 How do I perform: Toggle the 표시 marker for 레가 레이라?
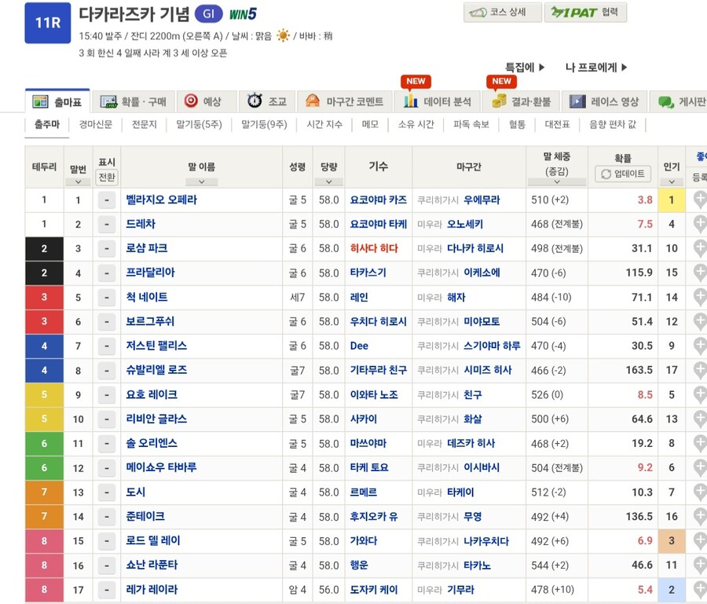(x=106, y=589)
